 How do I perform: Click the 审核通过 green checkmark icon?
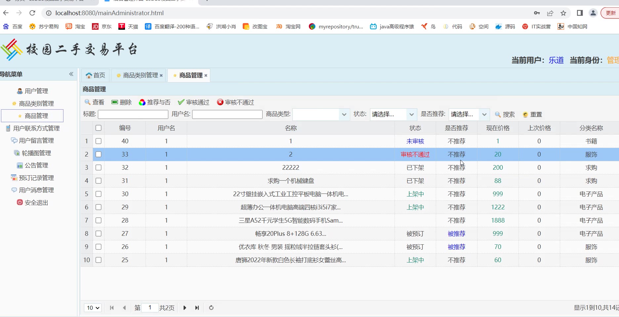point(181,102)
